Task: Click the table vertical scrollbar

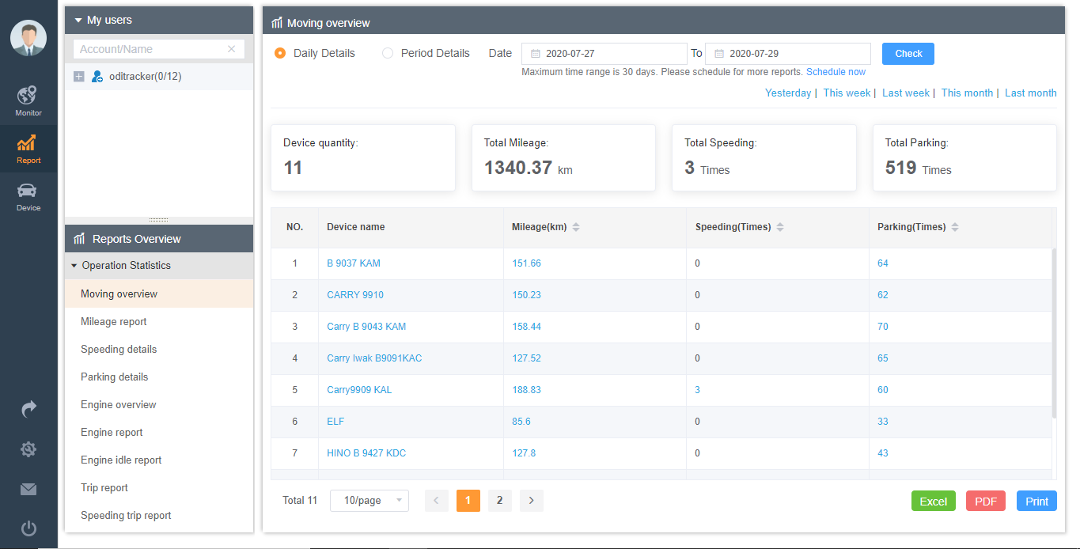Action: pyautogui.click(x=1053, y=332)
